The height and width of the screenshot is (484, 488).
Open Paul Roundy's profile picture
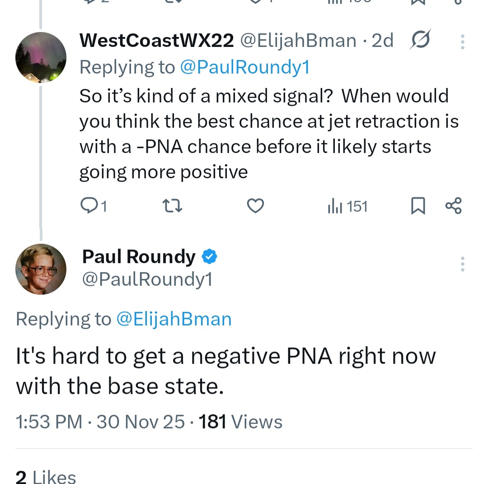tap(41, 269)
